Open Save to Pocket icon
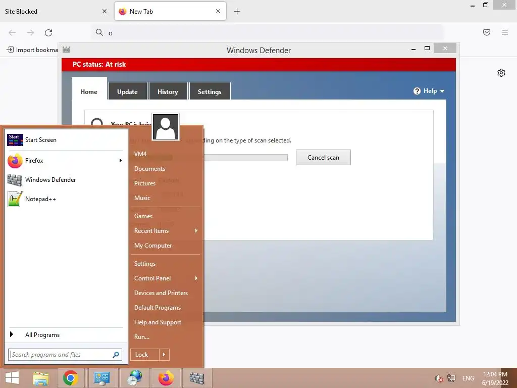This screenshot has width=517, height=388. [x=487, y=32]
